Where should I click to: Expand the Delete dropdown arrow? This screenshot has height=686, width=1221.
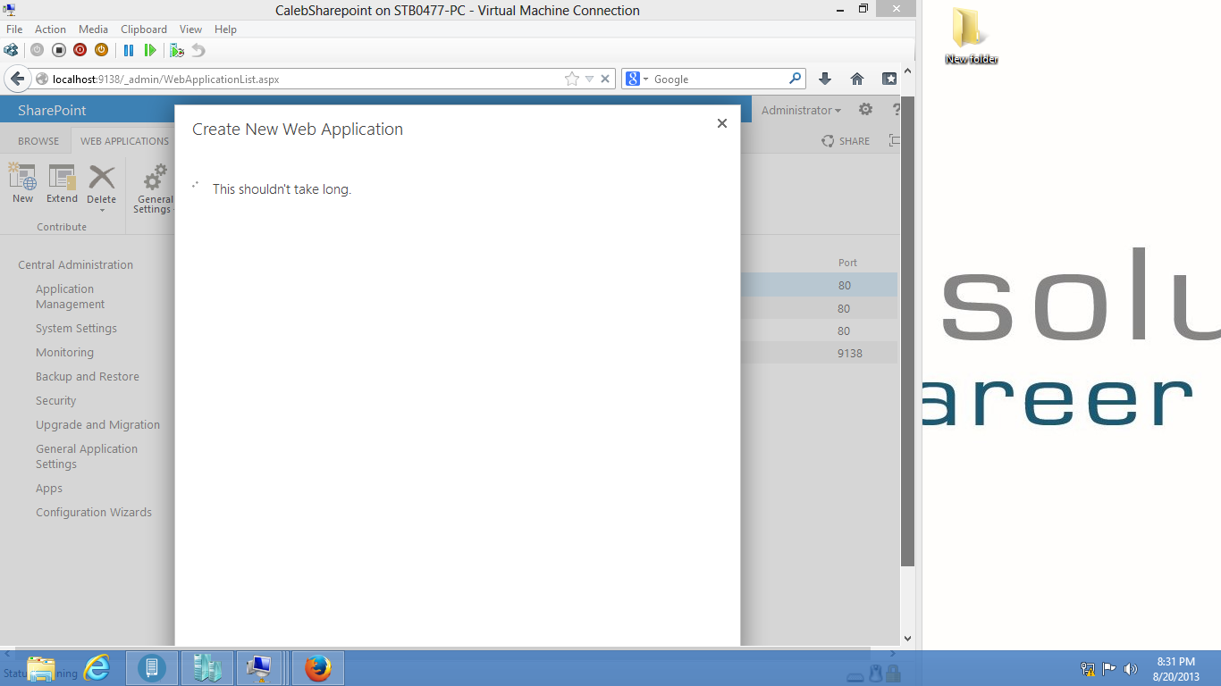(x=102, y=209)
